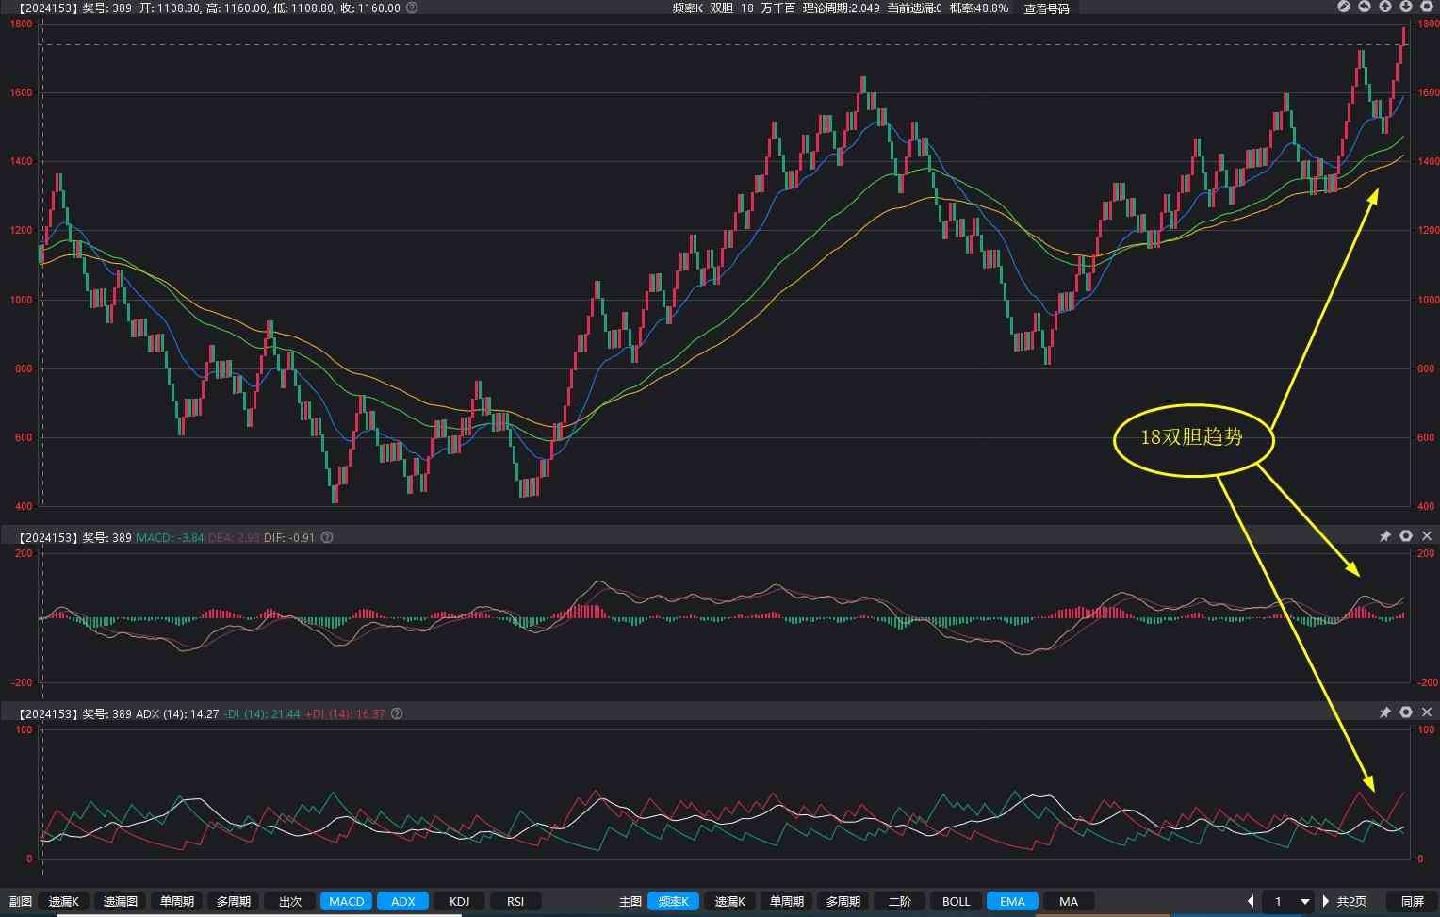Click the 18双胆趋势 annotation ellipse
Viewport: 1440px width, 917px height.
[x=1192, y=438]
